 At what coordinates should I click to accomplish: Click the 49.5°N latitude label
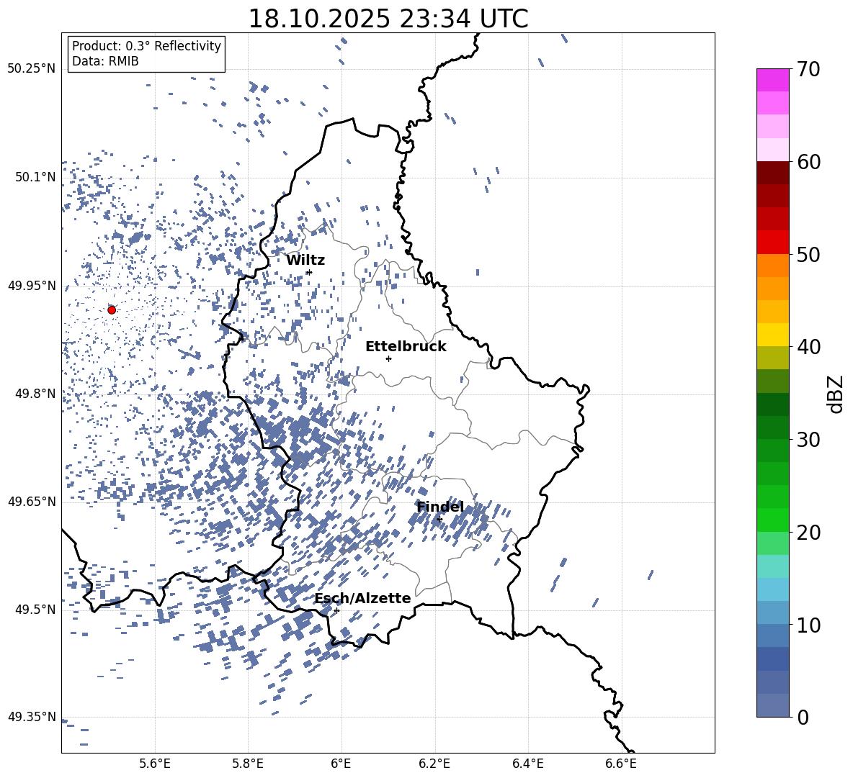click(x=35, y=610)
